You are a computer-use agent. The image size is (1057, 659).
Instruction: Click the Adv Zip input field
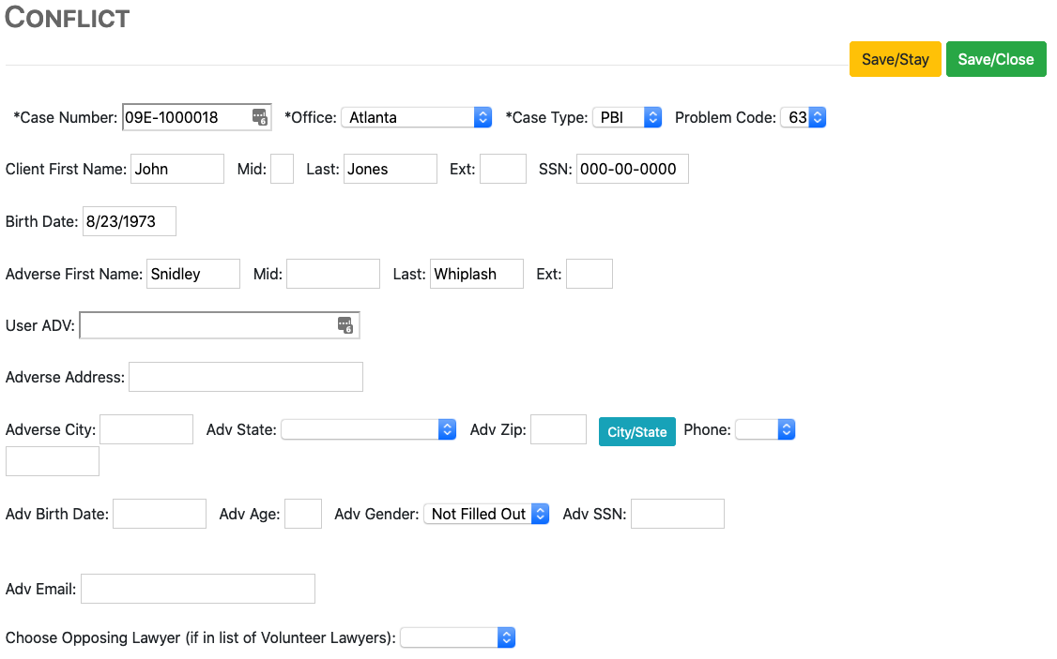[559, 429]
